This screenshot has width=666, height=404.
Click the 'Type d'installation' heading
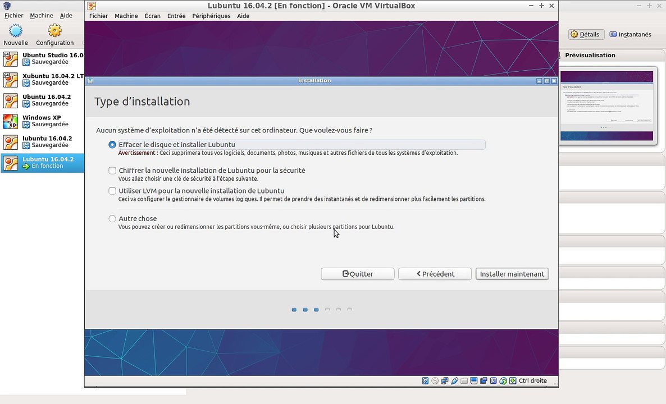pyautogui.click(x=142, y=102)
